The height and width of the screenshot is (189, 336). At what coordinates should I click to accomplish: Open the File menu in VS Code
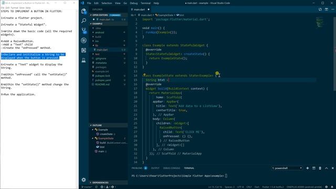click(89, 3)
